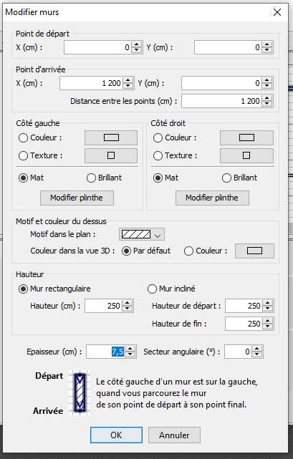Open right side Texture picker button
Viewport: 293px width, 459px height.
(x=246, y=155)
